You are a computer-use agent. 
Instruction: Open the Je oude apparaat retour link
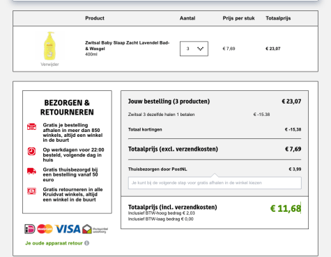[x=54, y=243]
